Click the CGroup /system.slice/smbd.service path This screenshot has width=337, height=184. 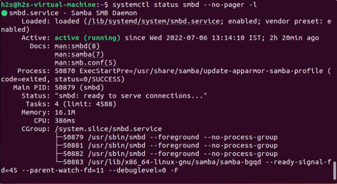pos(108,129)
